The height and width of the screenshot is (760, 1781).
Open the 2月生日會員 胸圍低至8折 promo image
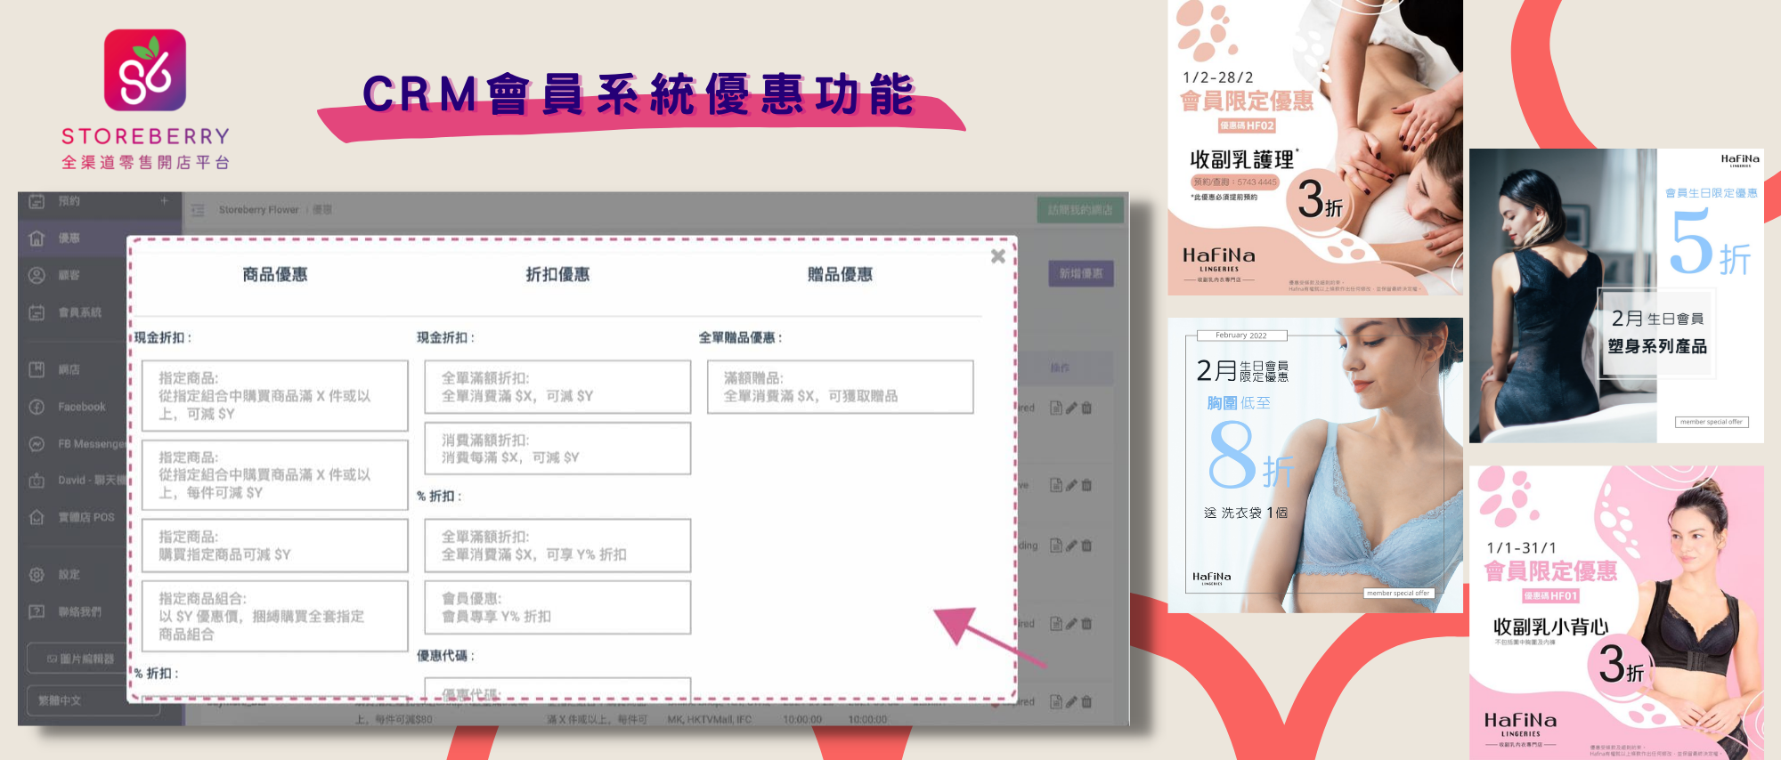click(x=1315, y=465)
